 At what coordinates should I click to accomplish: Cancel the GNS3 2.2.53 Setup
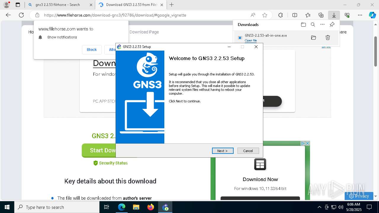[x=248, y=151]
